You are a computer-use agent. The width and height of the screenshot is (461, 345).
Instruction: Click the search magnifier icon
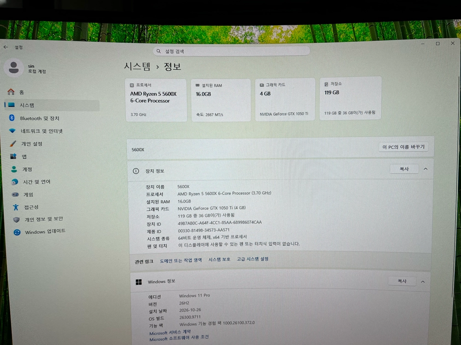click(x=158, y=51)
